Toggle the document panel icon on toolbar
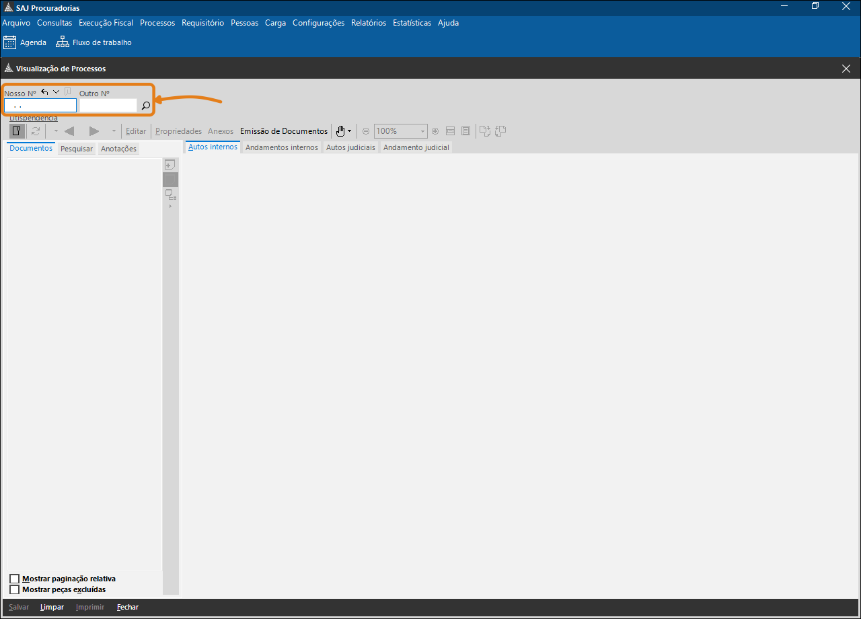861x619 pixels. tap(16, 131)
